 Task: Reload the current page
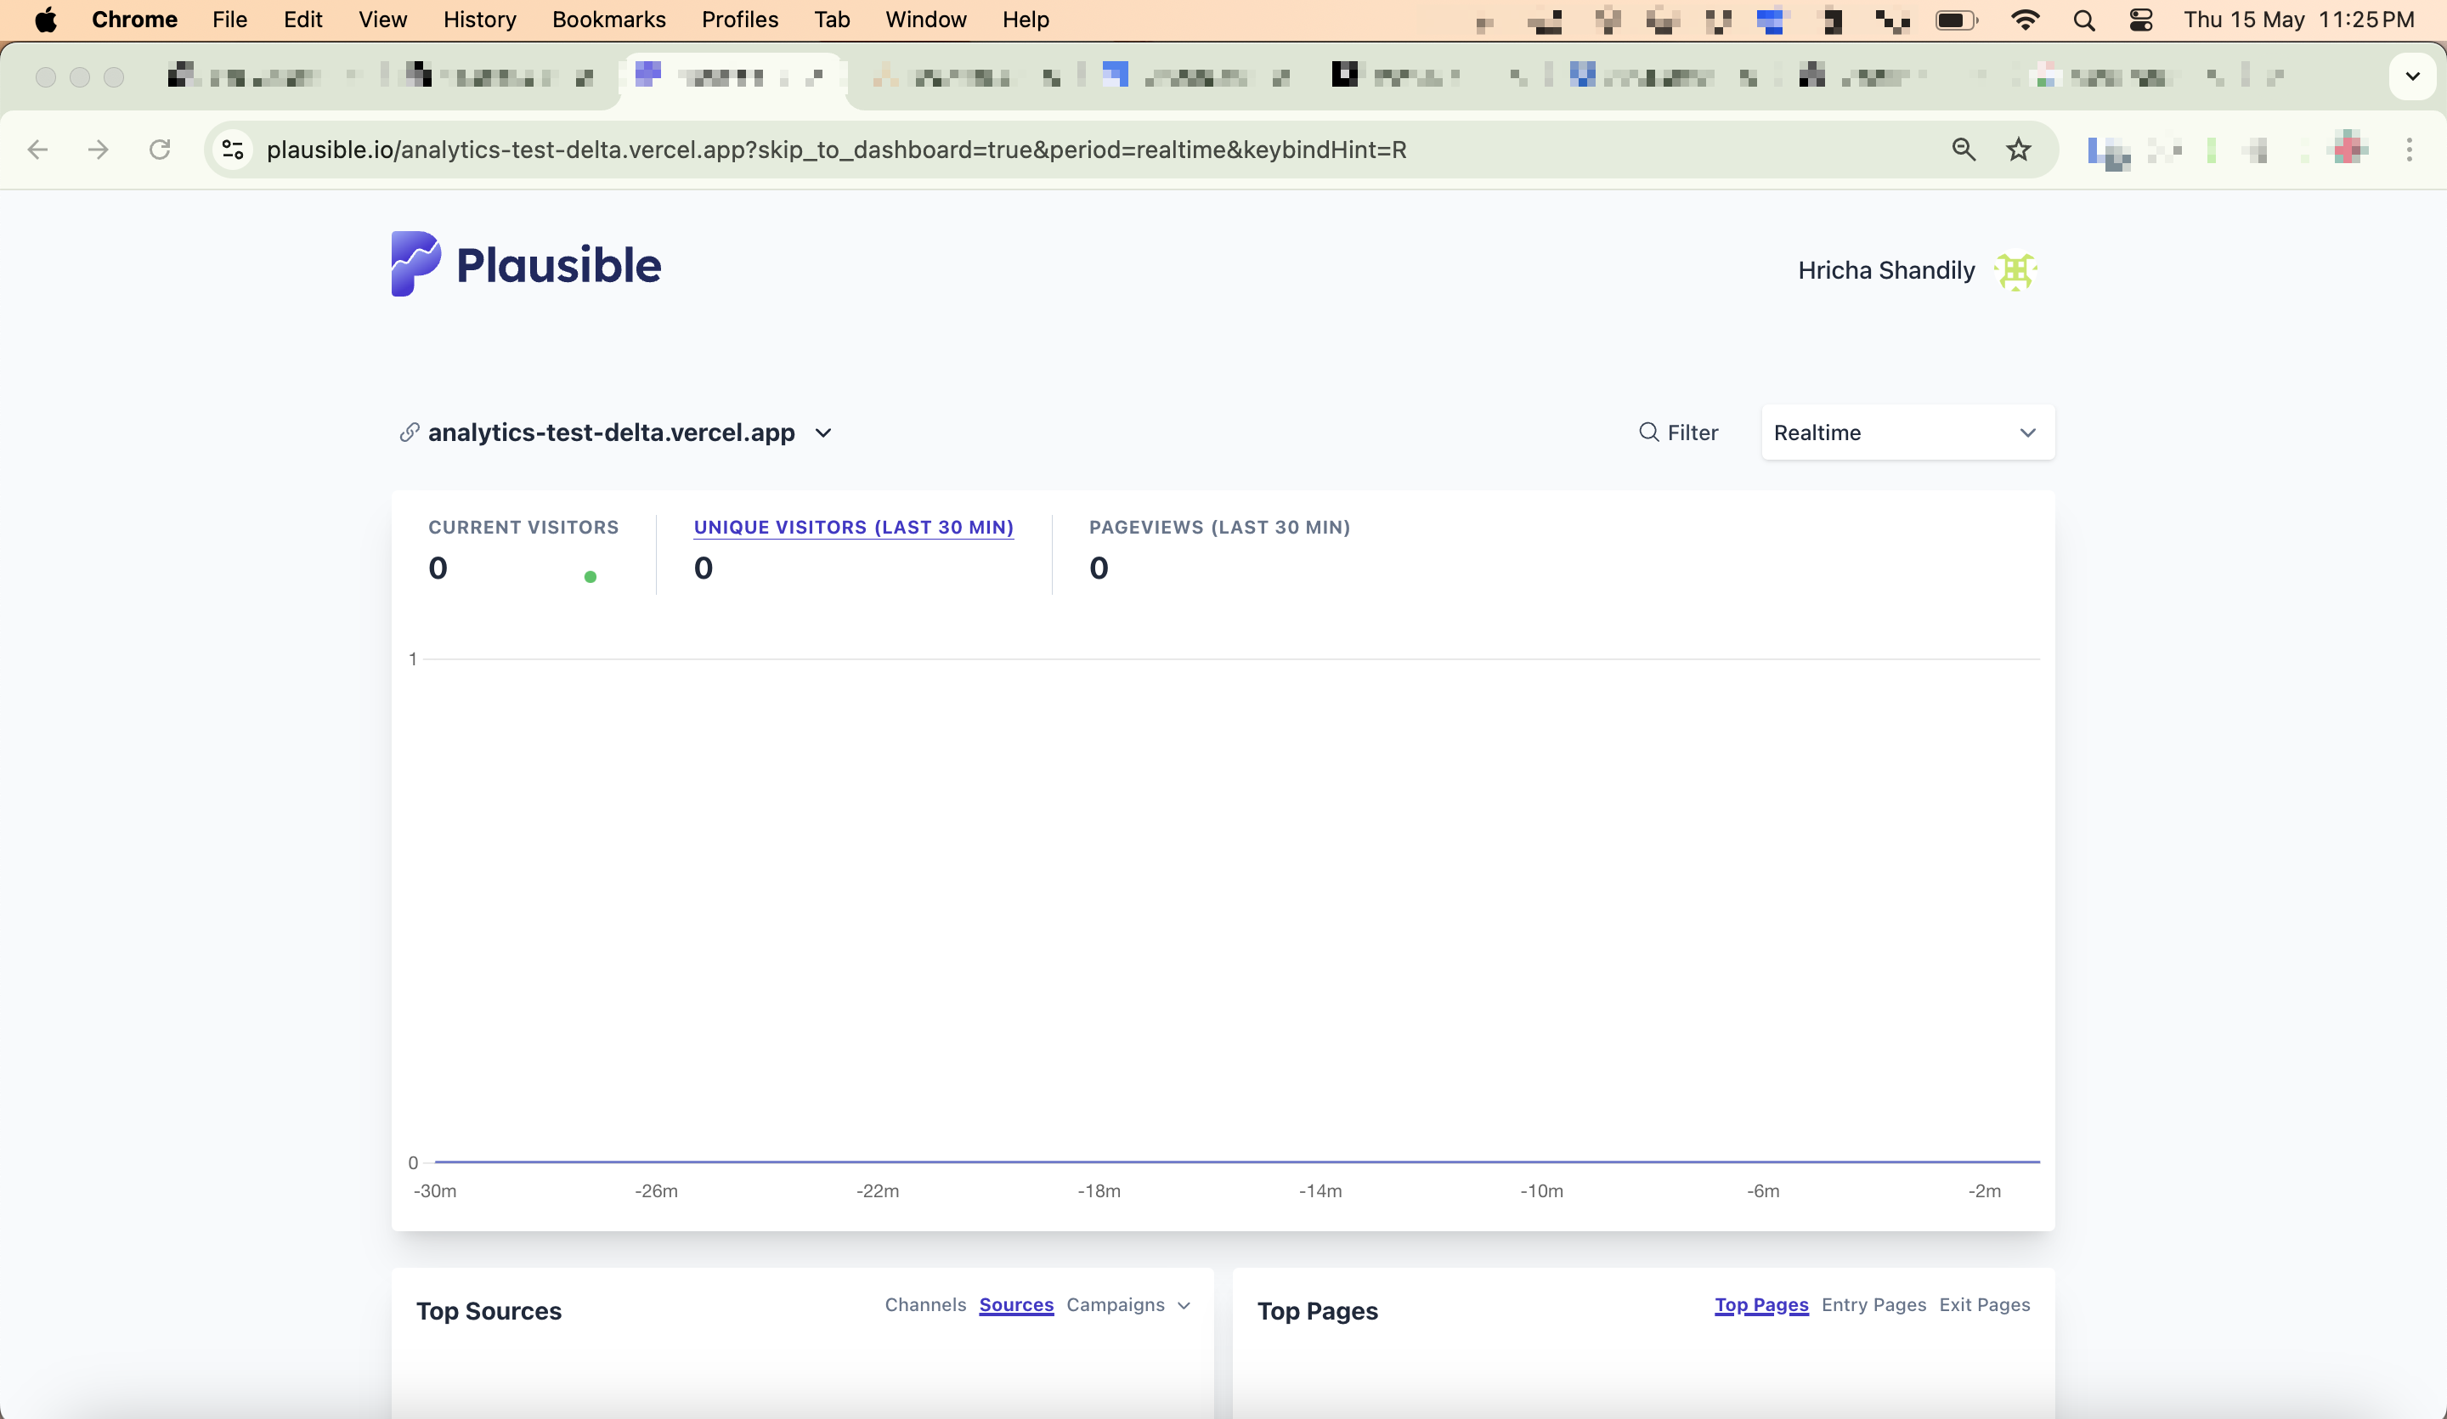(161, 150)
